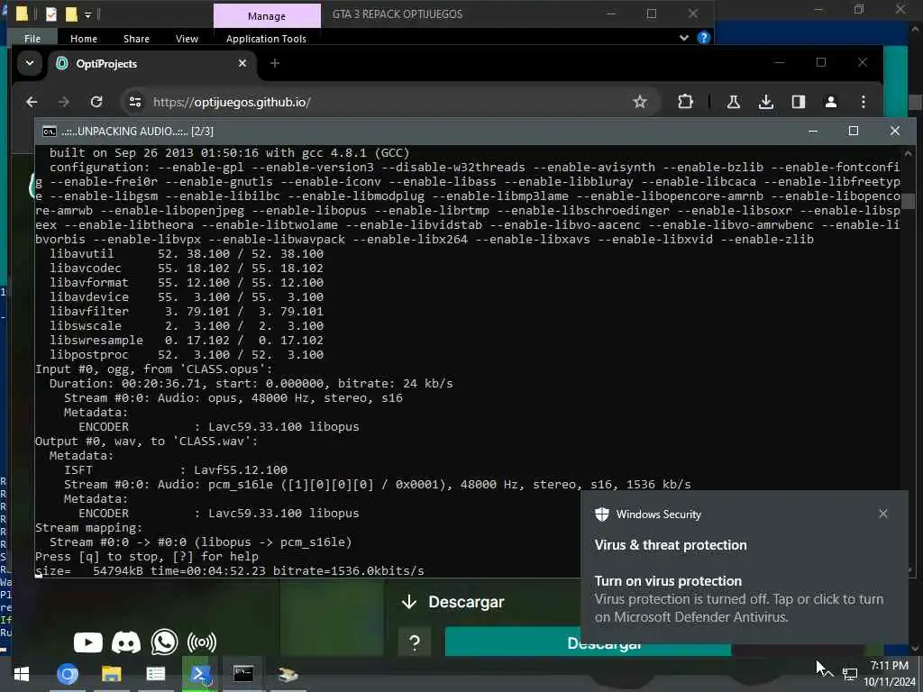
Task: Click the console vertical scrollbar thumb
Action: [909, 201]
